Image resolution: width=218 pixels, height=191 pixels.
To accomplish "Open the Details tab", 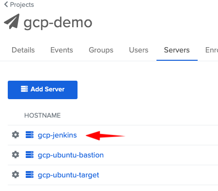I will (23, 50).
